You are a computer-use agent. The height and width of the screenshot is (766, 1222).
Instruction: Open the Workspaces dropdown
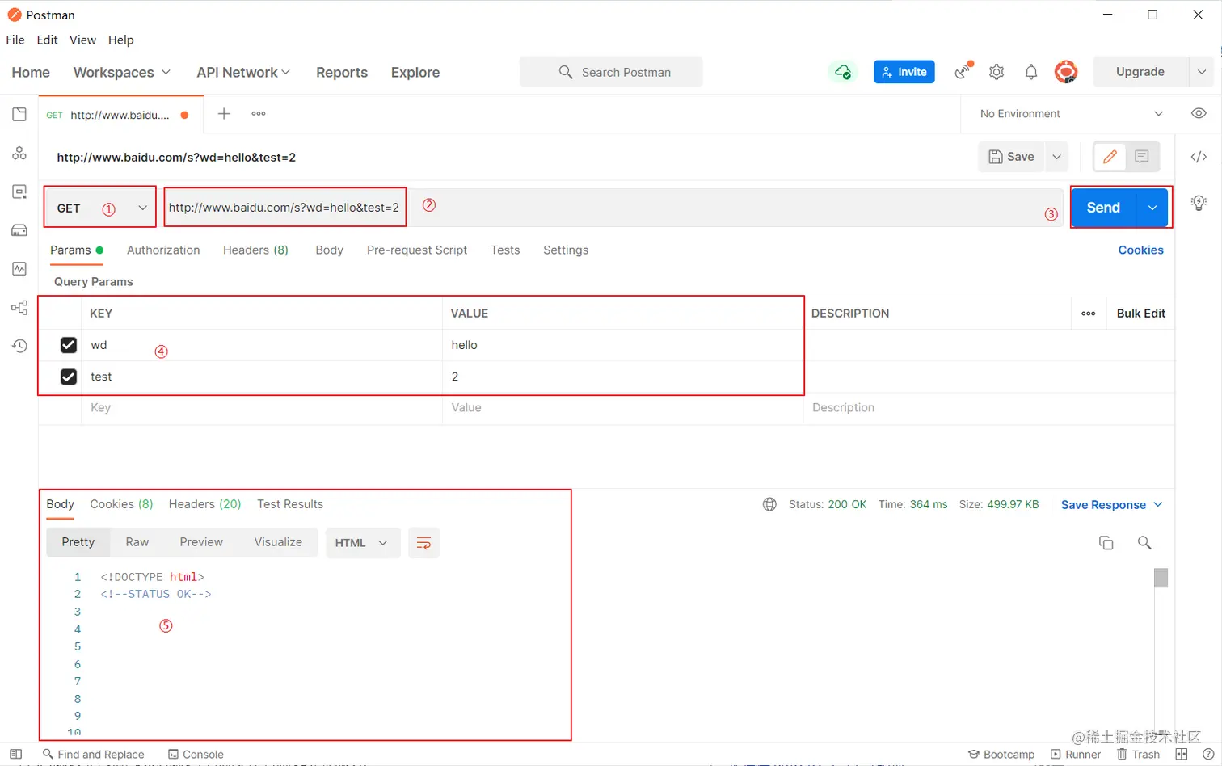122,72
